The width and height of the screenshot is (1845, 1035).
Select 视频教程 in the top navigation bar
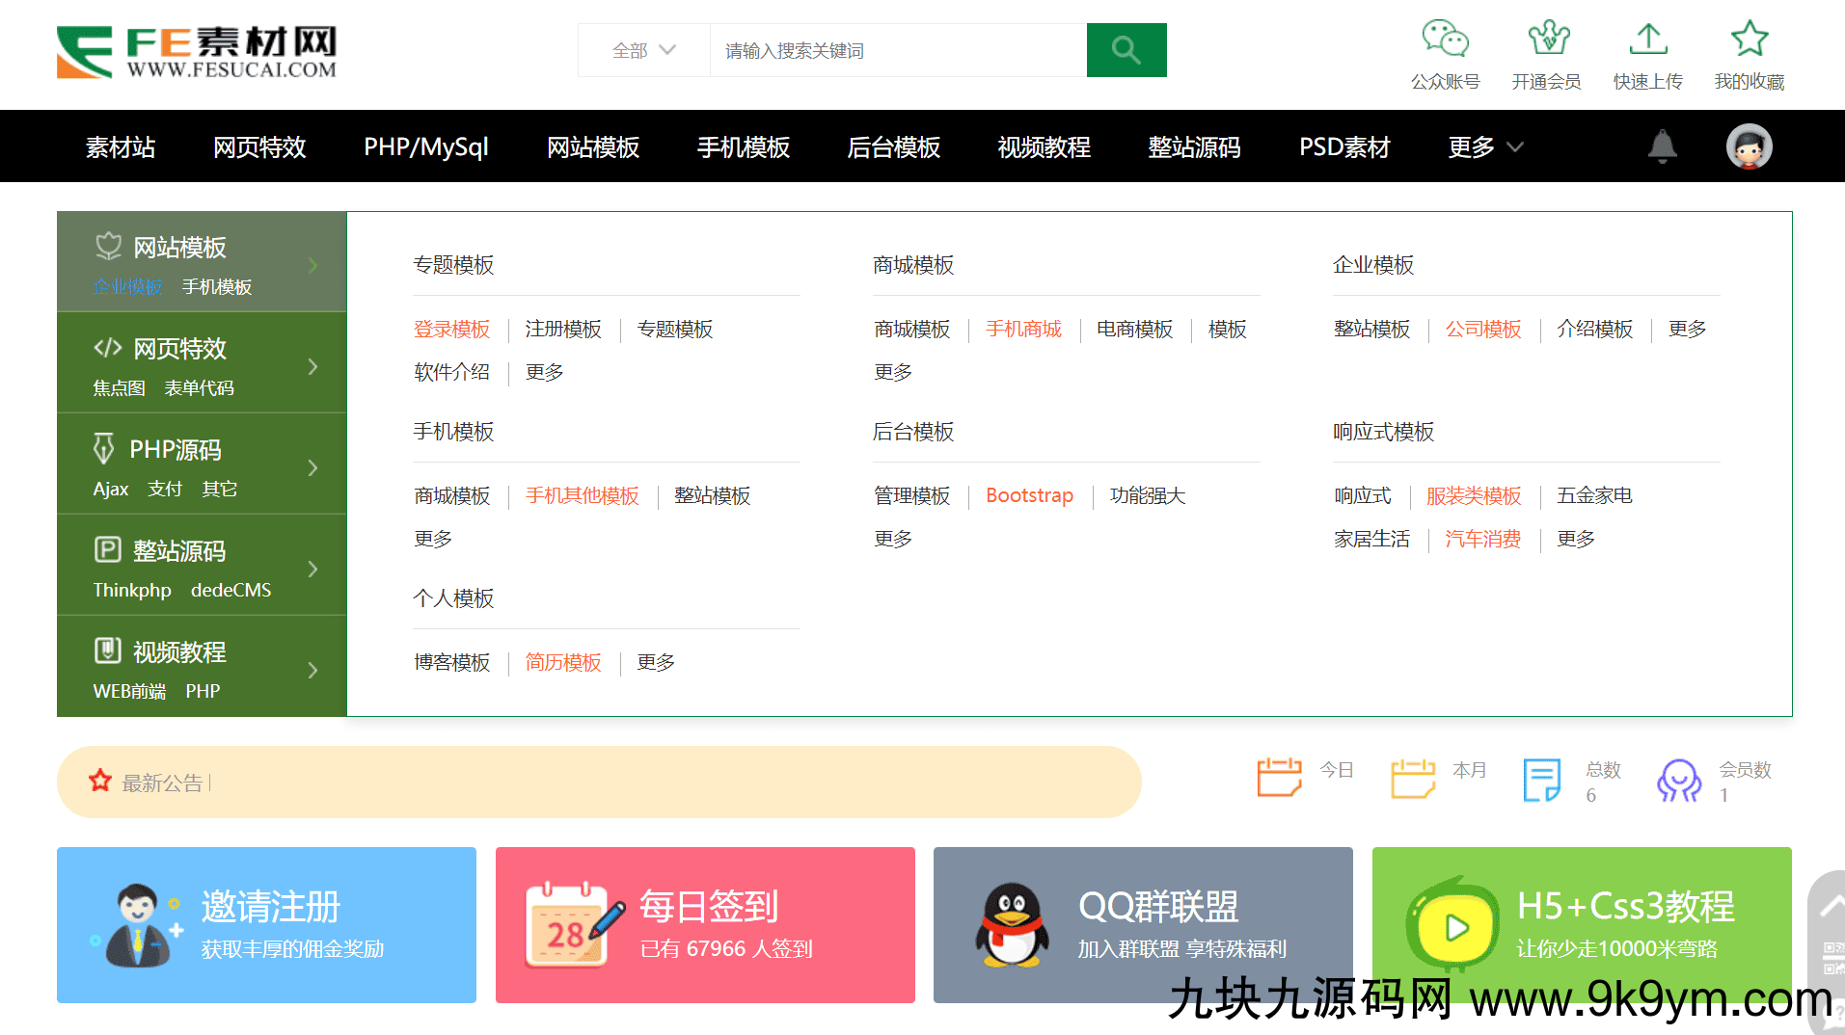[1044, 146]
